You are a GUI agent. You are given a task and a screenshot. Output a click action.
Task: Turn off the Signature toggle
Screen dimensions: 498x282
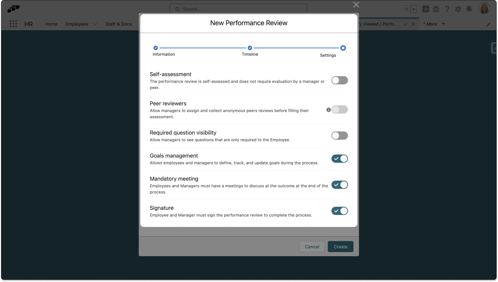pos(339,211)
